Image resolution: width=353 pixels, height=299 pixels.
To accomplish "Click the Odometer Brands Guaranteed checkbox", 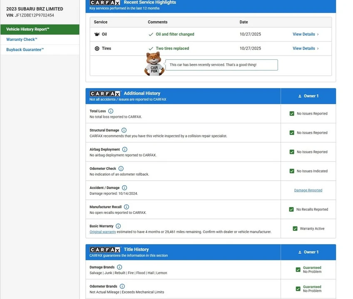I will [x=298, y=289].
